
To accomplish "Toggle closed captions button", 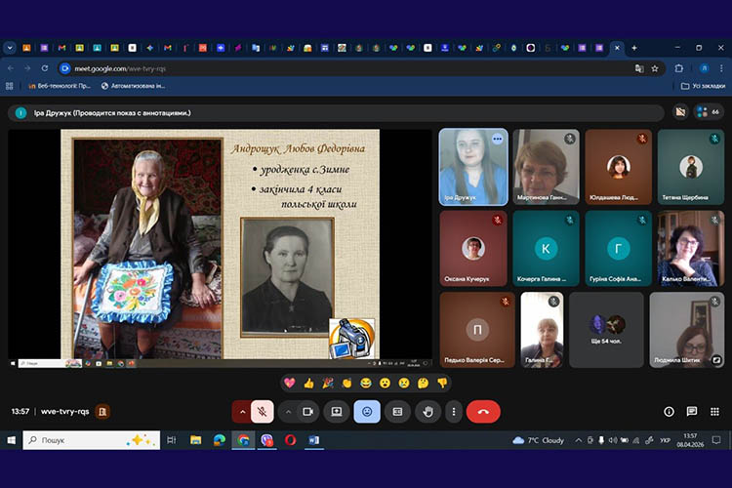I will [397, 412].
